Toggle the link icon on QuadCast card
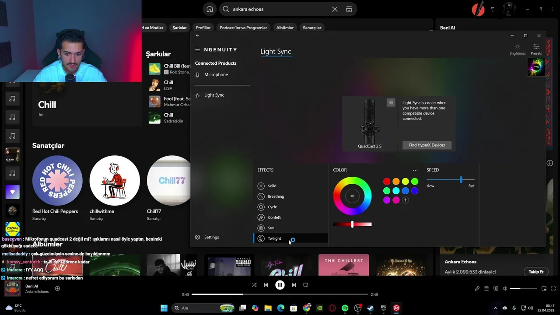The width and height of the screenshot is (560, 315). click(391, 103)
